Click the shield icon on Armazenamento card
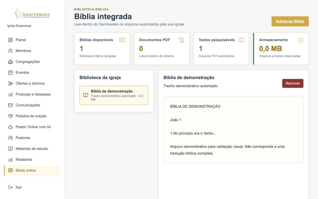318x199 pixels. pos(301,40)
